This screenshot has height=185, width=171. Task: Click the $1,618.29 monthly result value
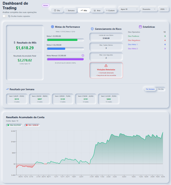25,48
